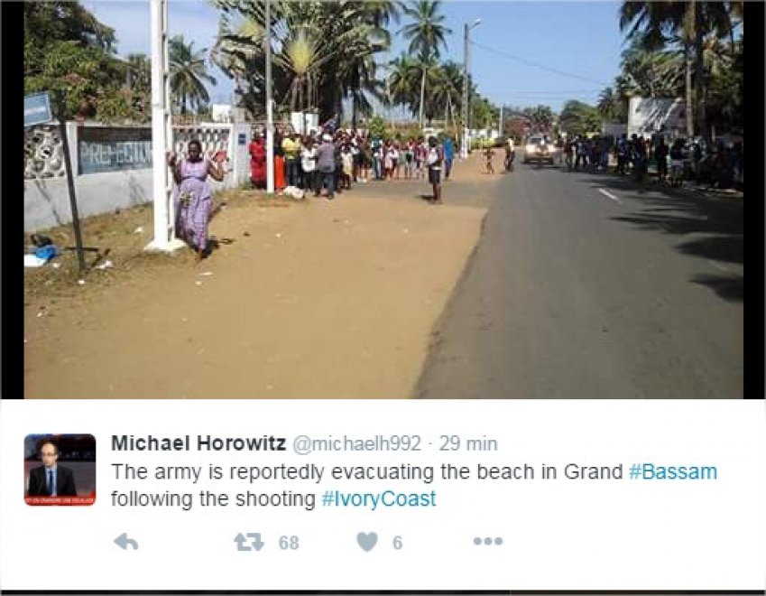The width and height of the screenshot is (766, 596).
Task: Click the painted sign on the wall
Action: tap(115, 151)
